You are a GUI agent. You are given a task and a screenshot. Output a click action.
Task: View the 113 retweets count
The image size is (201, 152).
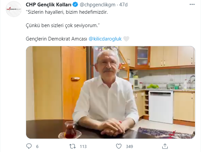pos(83,146)
